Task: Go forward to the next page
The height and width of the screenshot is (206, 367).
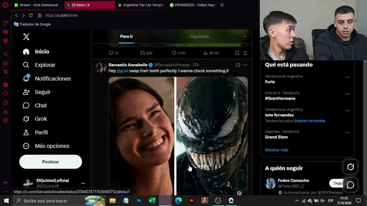Action: pyautogui.click(x=24, y=15)
